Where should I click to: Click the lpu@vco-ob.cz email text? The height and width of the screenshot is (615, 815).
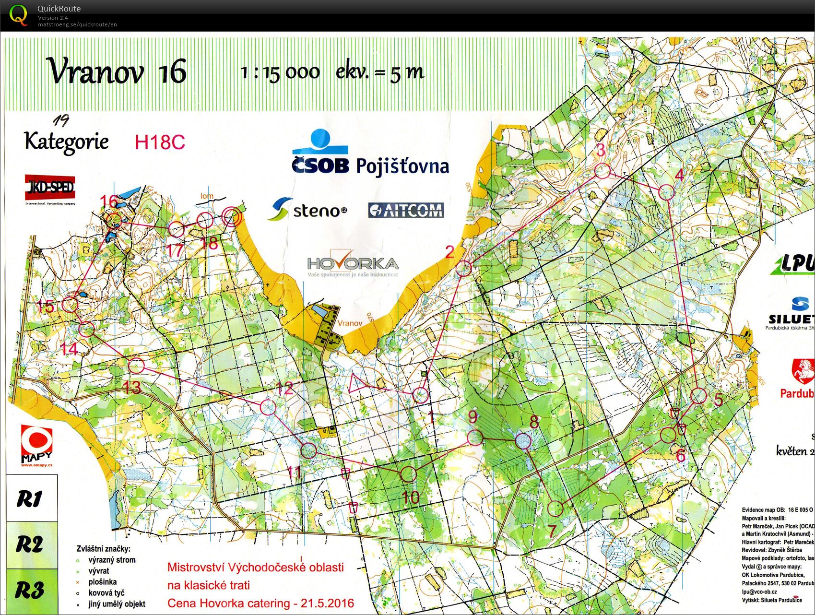pyautogui.click(x=759, y=592)
